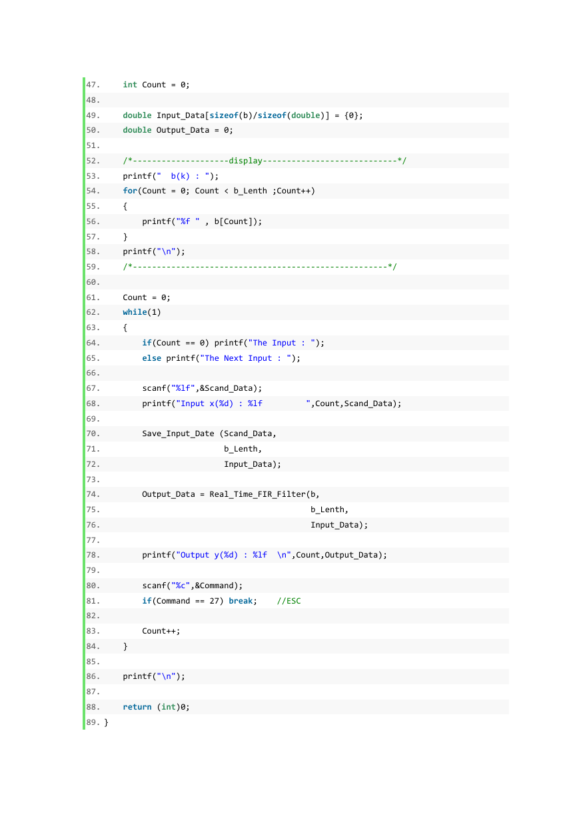Click the else printf "The Next Input" line
This screenshot has width=579, height=819.
221,358
